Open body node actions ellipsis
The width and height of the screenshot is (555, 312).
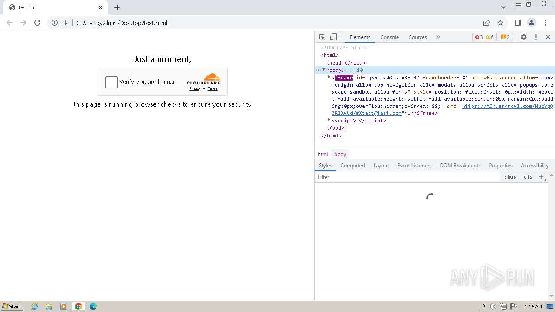point(318,70)
